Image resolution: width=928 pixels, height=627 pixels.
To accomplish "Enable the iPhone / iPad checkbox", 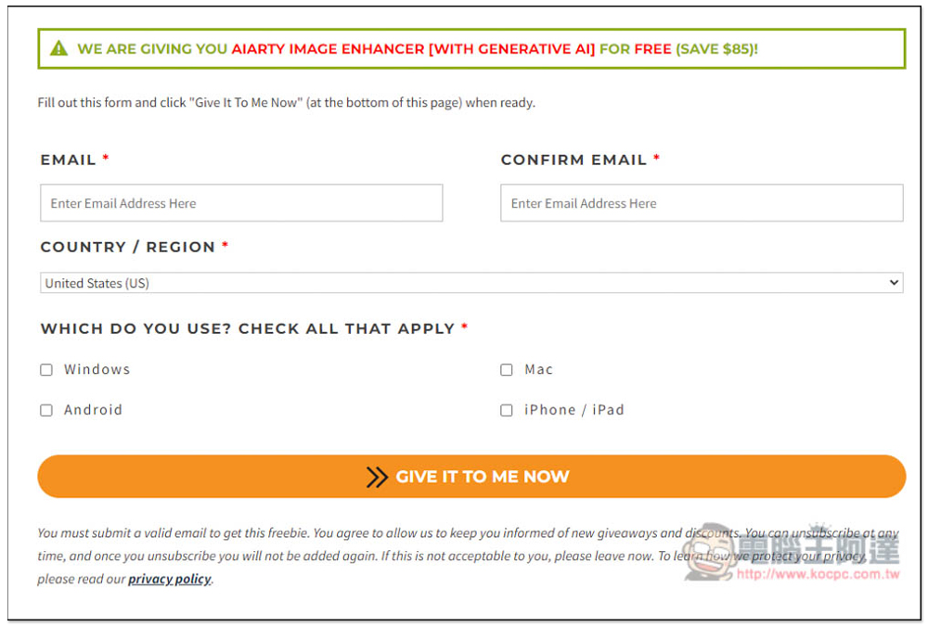I will (507, 410).
